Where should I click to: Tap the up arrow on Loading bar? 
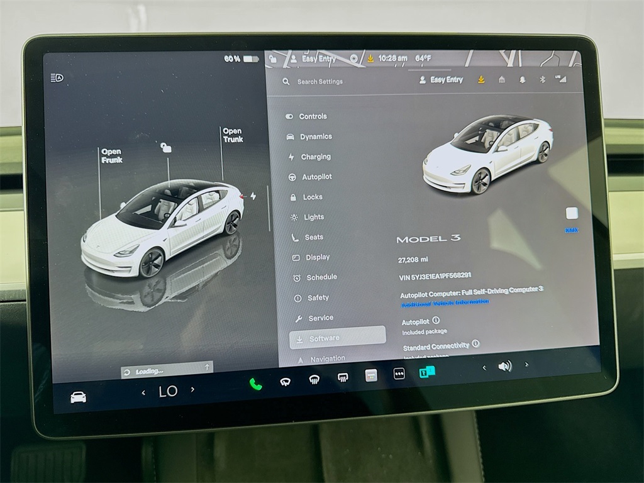[x=207, y=367]
